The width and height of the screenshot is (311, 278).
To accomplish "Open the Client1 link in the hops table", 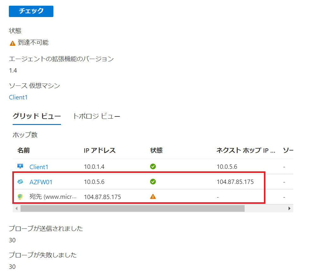I will [39, 167].
